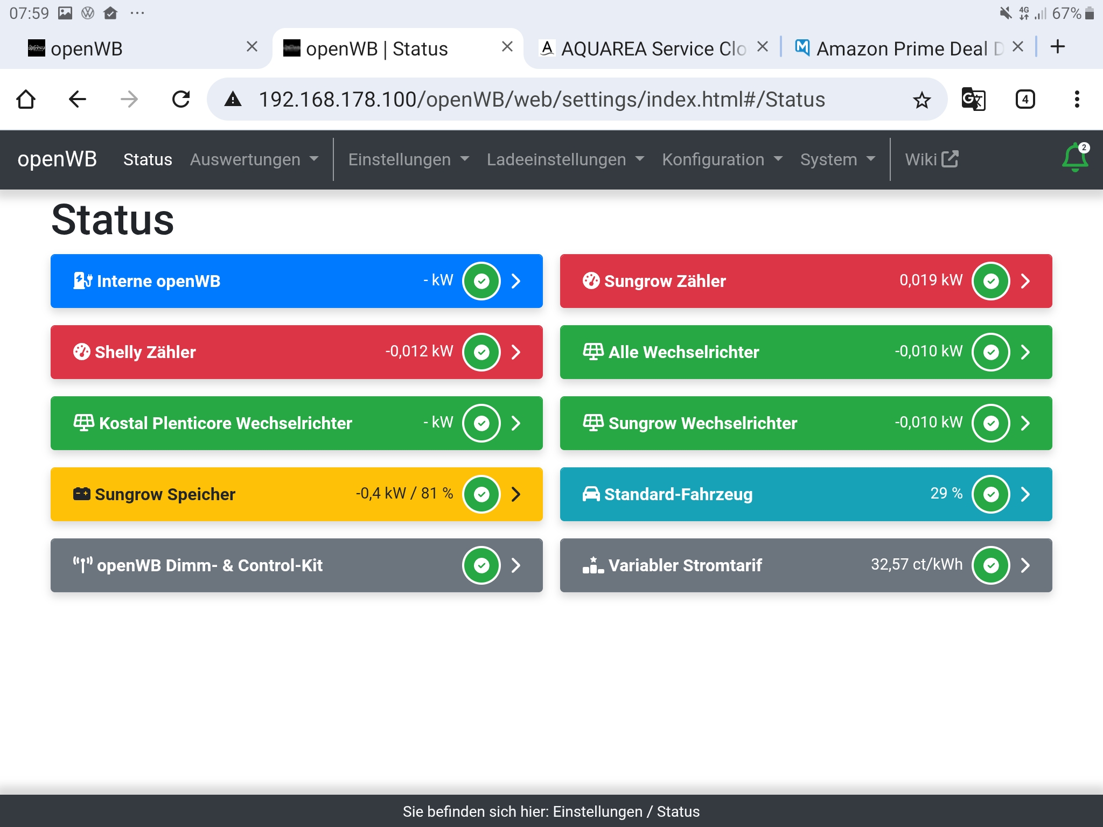Image resolution: width=1103 pixels, height=827 pixels.
Task: Click the green status check on Kostal Plenticore Wechselrichter
Action: point(481,423)
